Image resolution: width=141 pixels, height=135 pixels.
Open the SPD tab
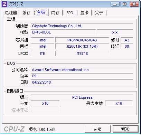[70, 12]
